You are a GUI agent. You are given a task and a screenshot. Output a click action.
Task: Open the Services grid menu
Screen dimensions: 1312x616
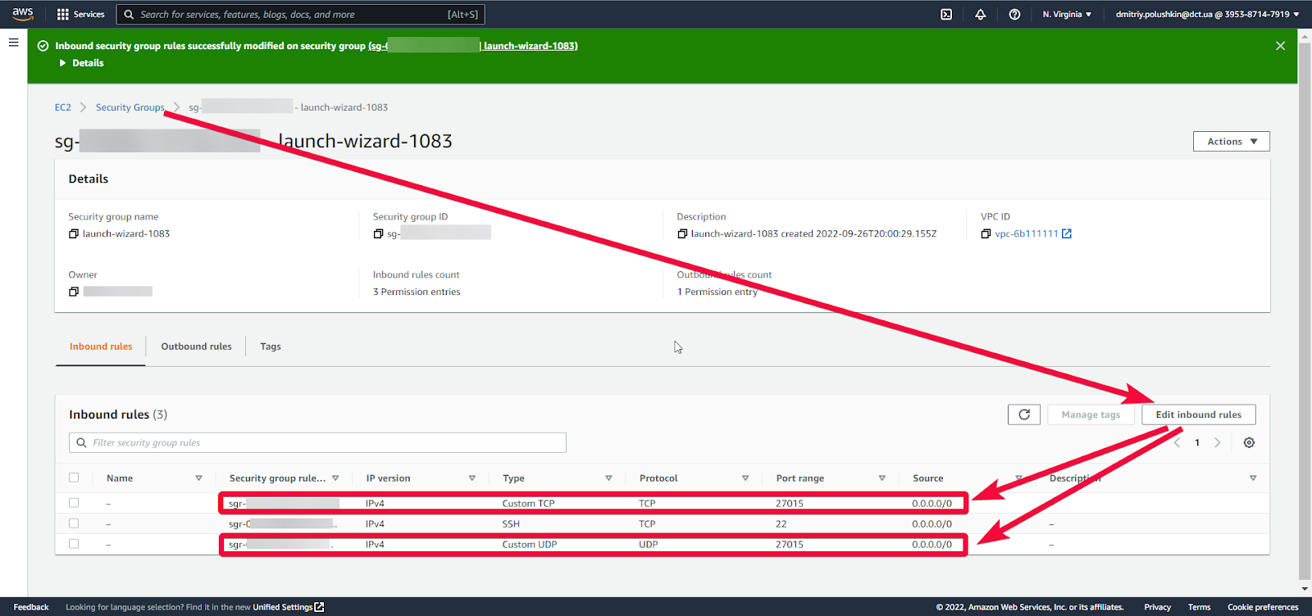click(80, 14)
